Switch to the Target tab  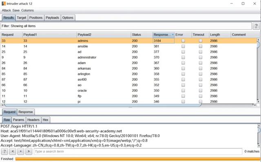click(22, 18)
